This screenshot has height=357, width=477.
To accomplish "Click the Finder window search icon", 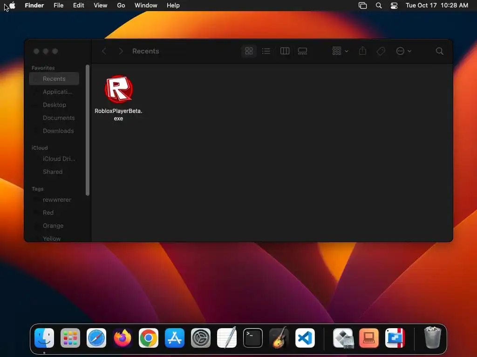I will tap(439, 51).
